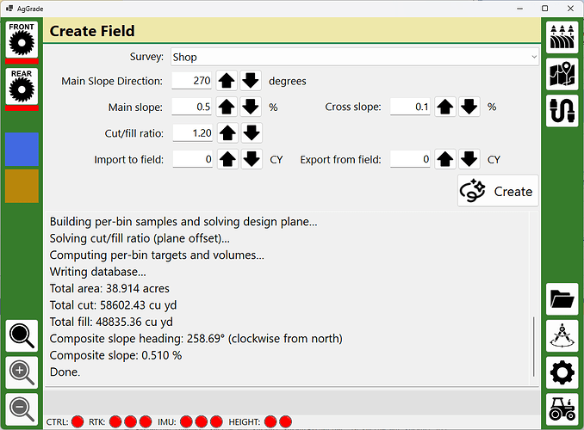Click the 'Composite slope: 0.510 %' line
This screenshot has height=430, width=584.
coord(115,355)
